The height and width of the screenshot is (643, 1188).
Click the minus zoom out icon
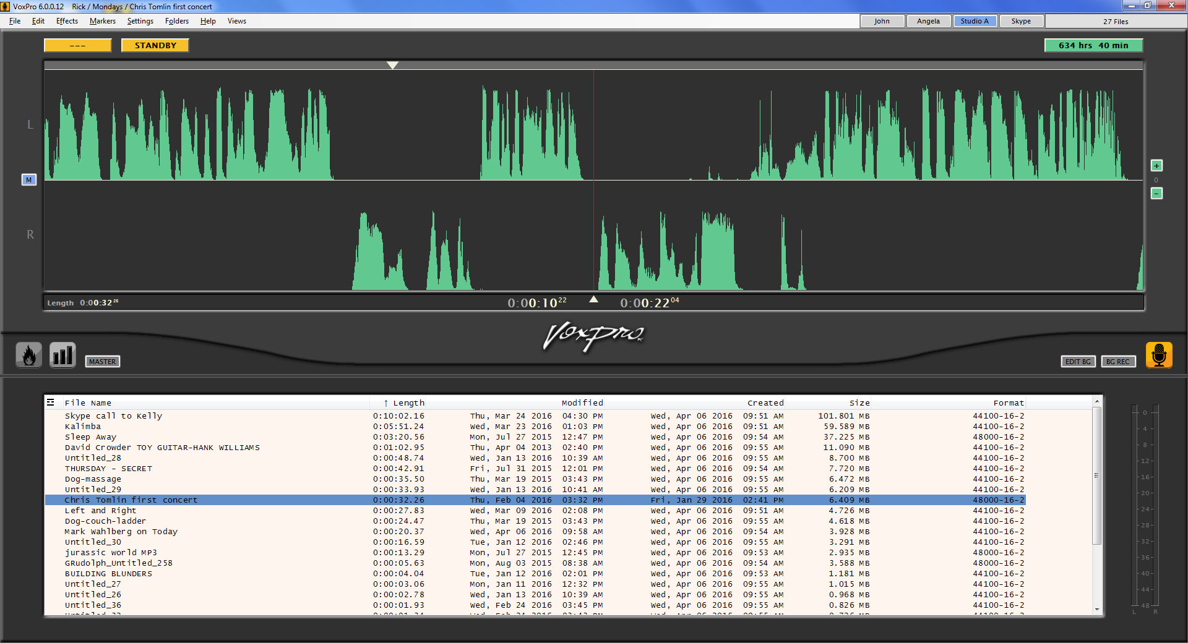coord(1156,194)
